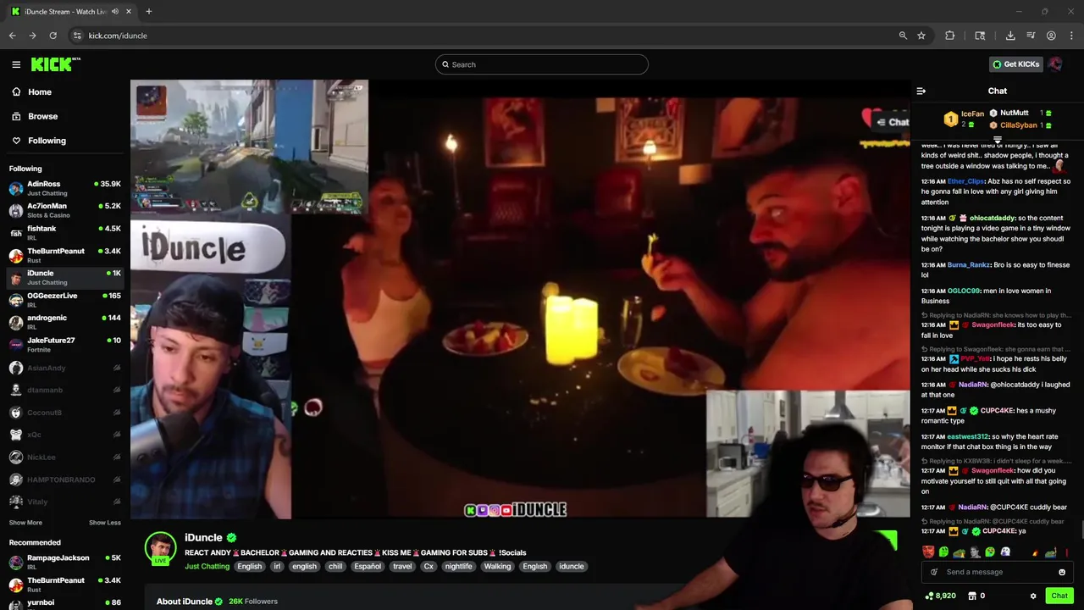Click IceFan in gift leaderboard
The height and width of the screenshot is (610, 1084).
[972, 114]
